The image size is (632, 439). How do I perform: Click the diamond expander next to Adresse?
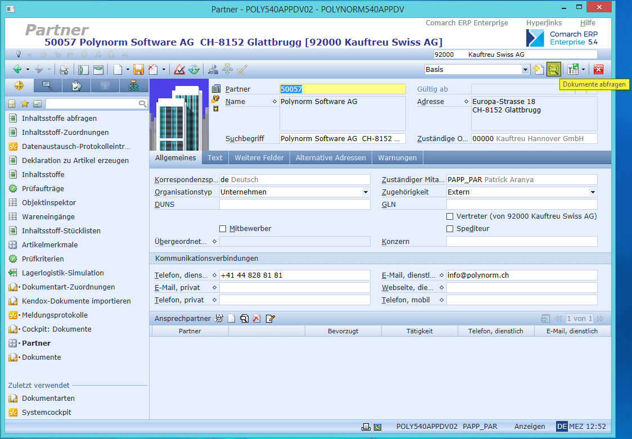point(466,102)
